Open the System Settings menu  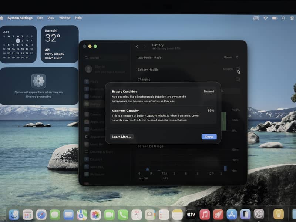(20, 18)
